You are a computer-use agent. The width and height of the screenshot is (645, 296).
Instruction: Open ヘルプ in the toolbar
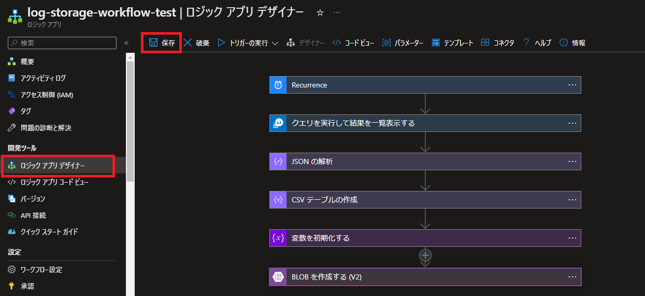point(537,43)
